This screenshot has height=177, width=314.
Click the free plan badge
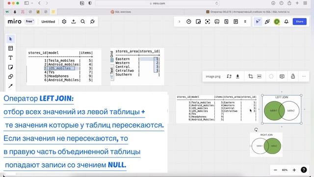29,21
